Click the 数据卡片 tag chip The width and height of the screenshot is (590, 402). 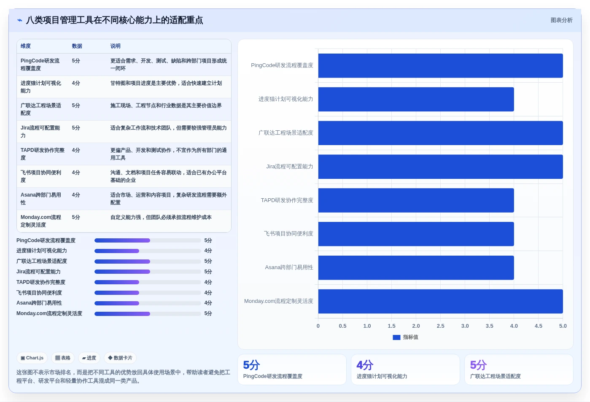pos(120,358)
